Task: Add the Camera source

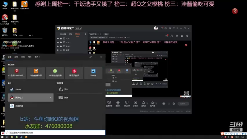Action: [x=118, y=104]
